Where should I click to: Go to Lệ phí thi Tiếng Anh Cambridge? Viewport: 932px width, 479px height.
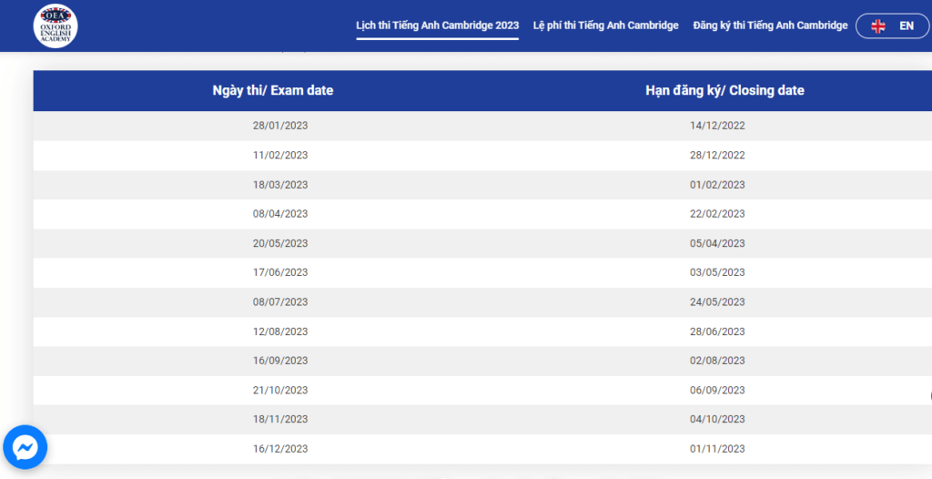[605, 25]
